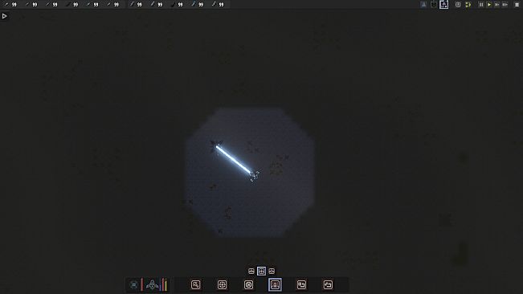Click the yellow status bar beside the ship icon

165,284
